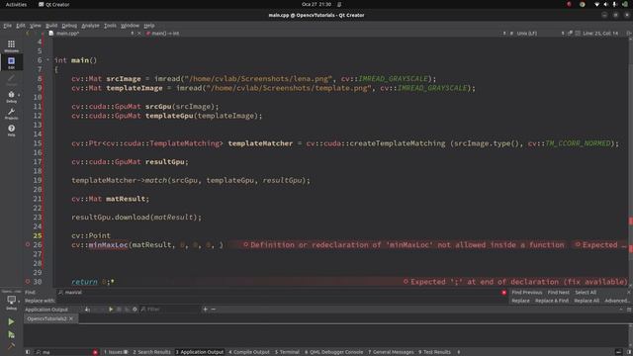Open the 5 Terminal pane
The height and width of the screenshot is (356, 633).
tap(287, 352)
